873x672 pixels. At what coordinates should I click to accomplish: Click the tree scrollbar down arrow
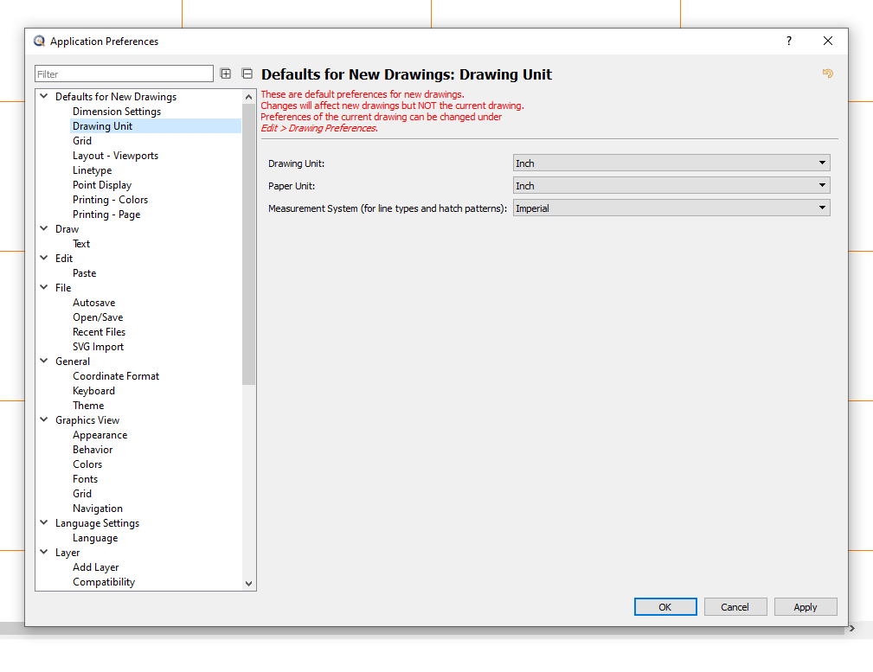tap(249, 584)
